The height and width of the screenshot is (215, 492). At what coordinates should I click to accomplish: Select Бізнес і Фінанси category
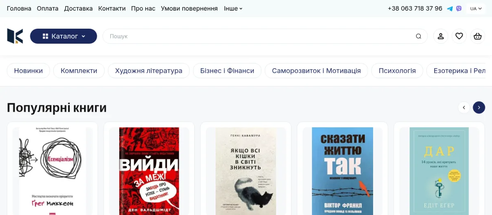227,70
